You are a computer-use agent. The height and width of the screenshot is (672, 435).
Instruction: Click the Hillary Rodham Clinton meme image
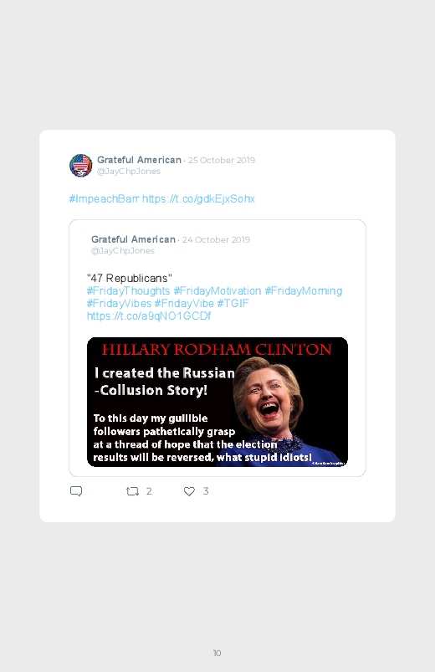point(217,402)
